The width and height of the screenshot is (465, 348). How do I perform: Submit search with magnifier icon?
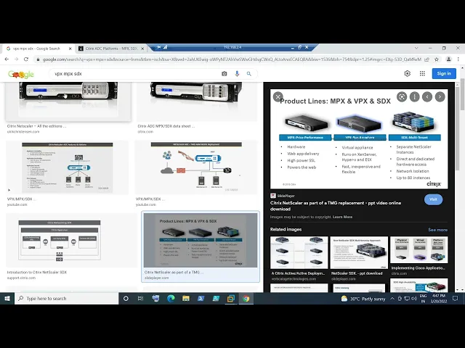(249, 74)
